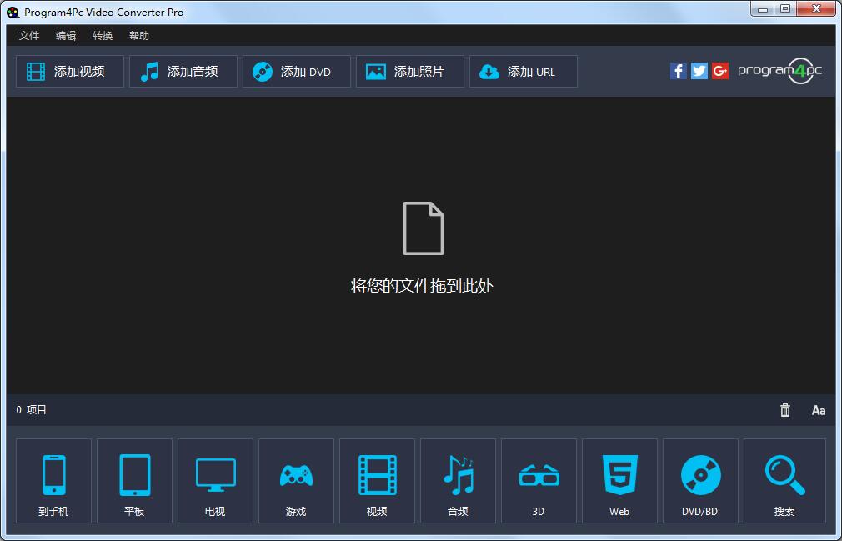Select the Games (游戏) controller icon
Image resolution: width=842 pixels, height=541 pixels.
coord(296,481)
